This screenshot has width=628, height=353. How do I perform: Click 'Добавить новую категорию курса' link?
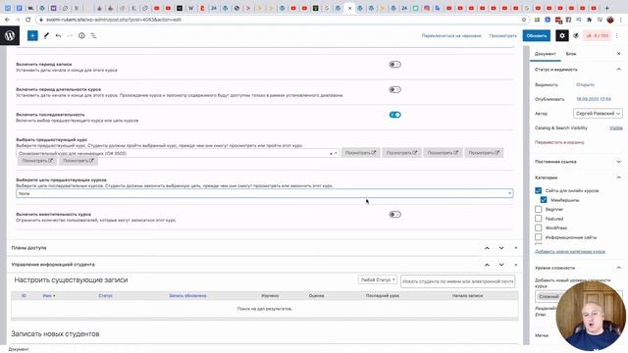coord(570,252)
